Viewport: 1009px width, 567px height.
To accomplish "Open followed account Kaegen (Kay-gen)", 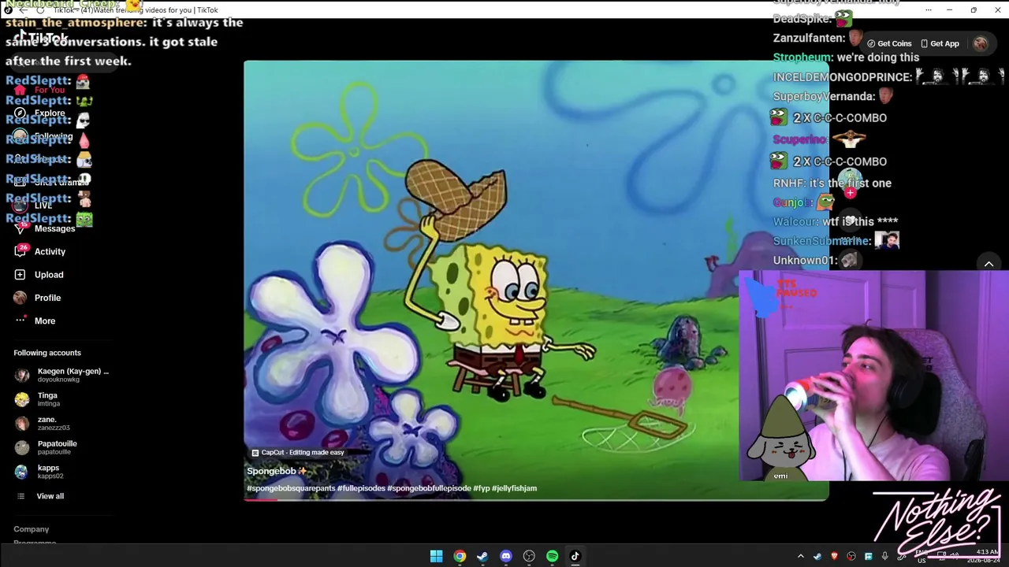I will click(x=62, y=375).
